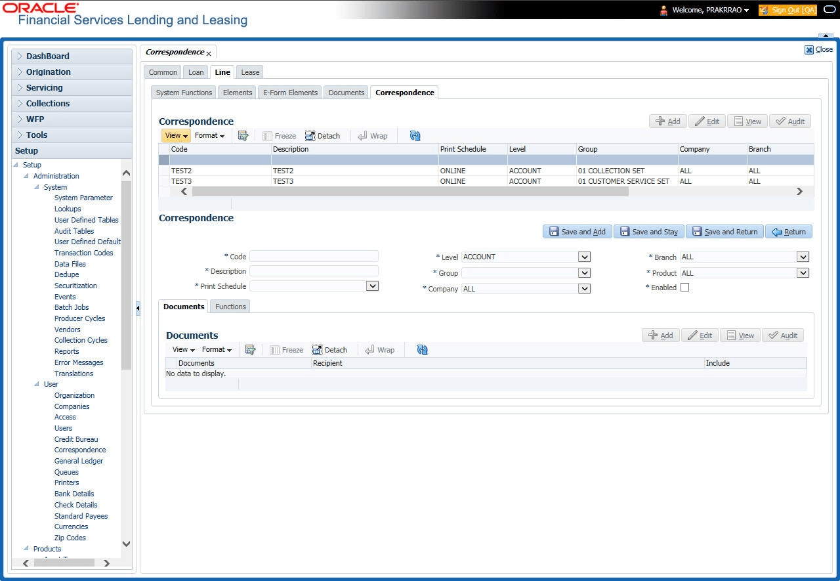This screenshot has width=840, height=581.
Task: Close the Correspondence page tab
Action: coord(209,53)
